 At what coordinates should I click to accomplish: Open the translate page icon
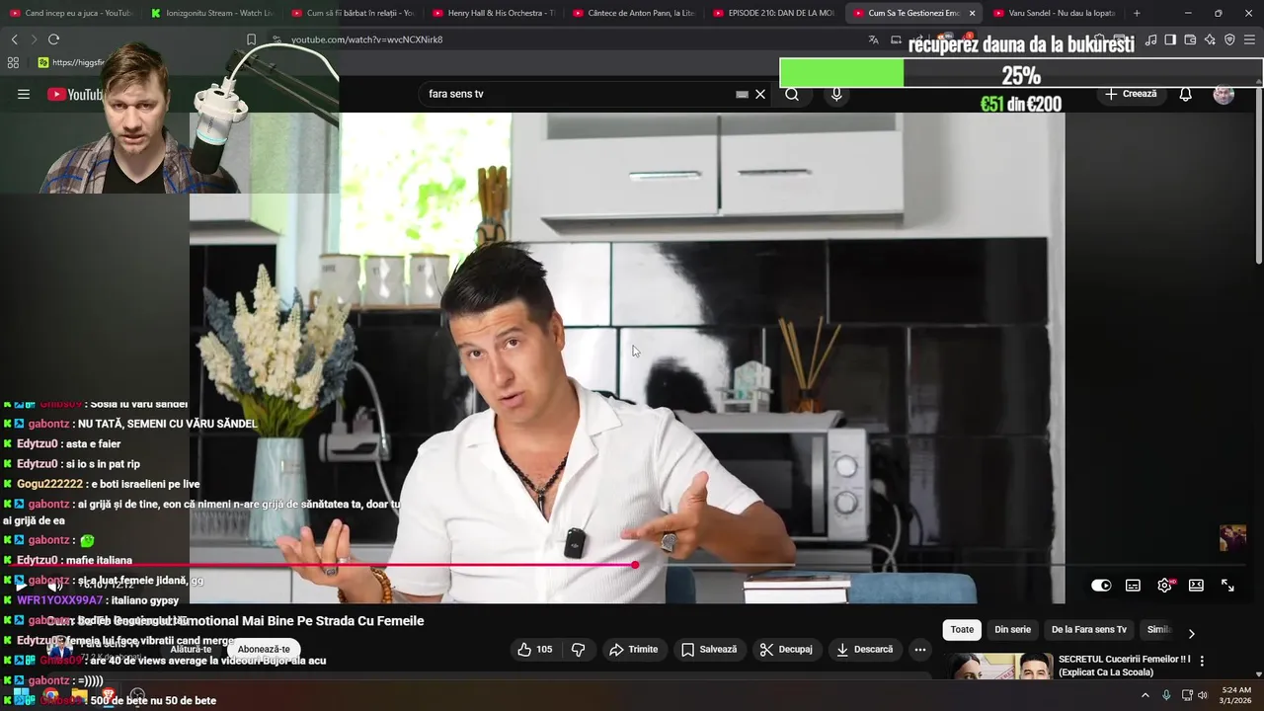click(873, 39)
